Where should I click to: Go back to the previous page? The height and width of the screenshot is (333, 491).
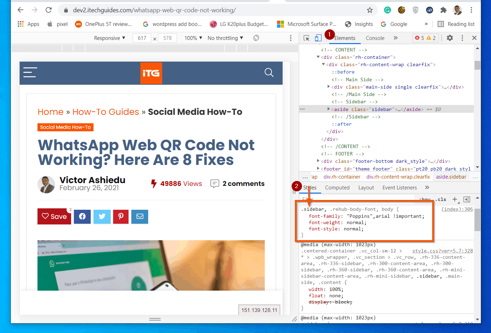pos(21,10)
